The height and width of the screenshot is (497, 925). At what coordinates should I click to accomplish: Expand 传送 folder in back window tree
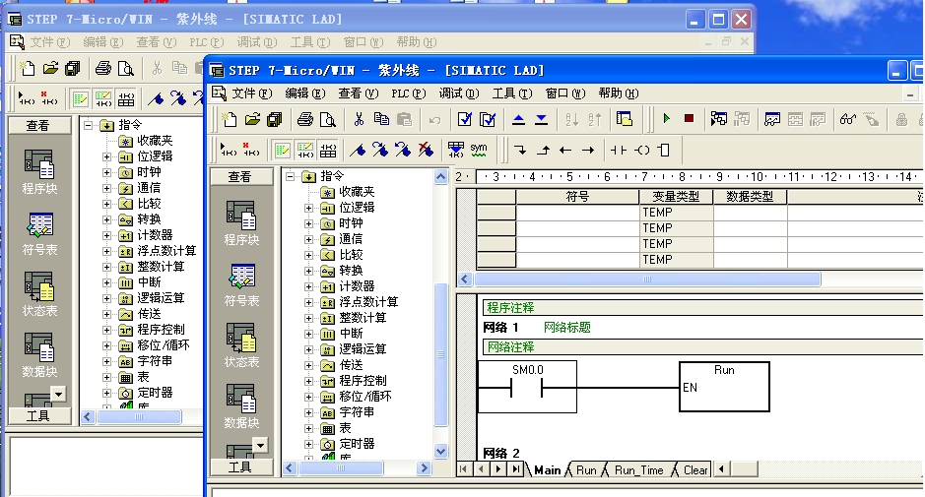(106, 314)
